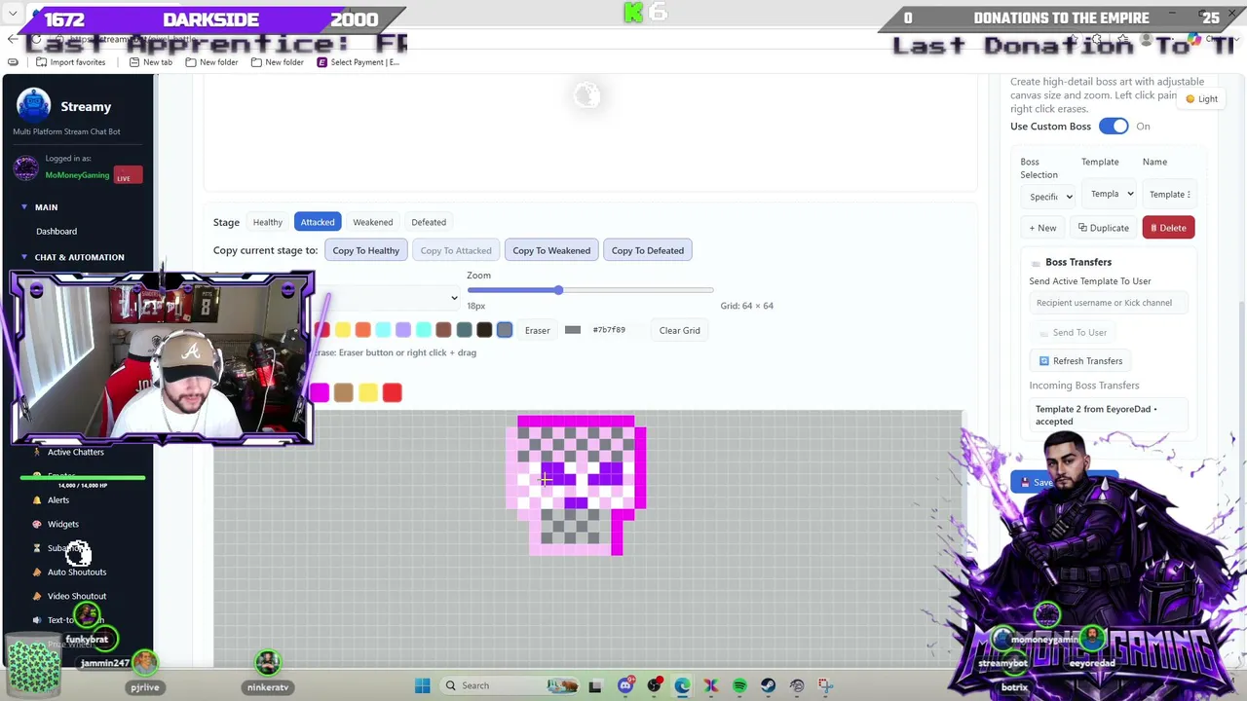Screen dimensions: 1247x701
Task: Click Template 2 from EeyoreDad transfer entry
Action: tap(1109, 416)
